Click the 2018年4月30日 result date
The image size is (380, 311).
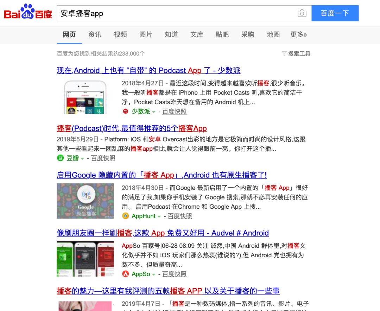[143, 188]
